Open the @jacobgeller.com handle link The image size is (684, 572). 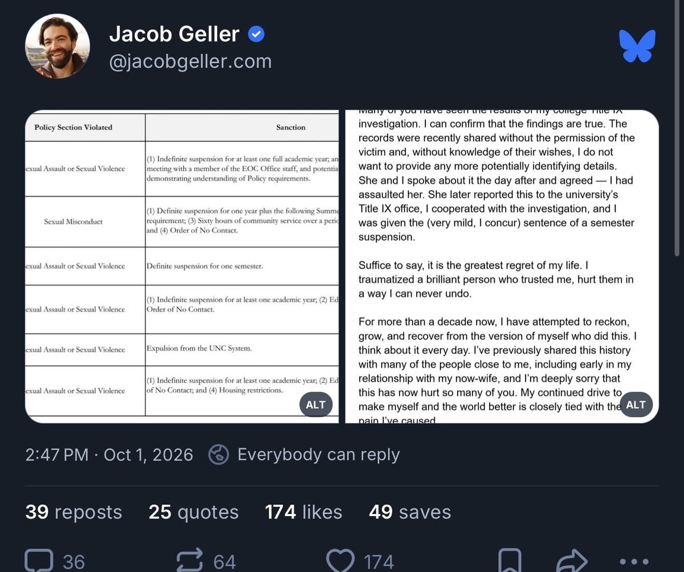click(x=190, y=61)
